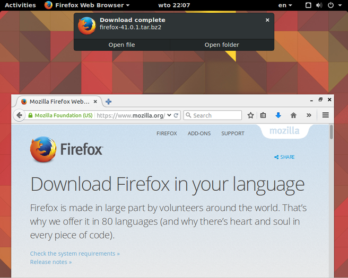This screenshot has width=348, height=278.
Task: Click the page vertical scrollbar thumb
Action: [331, 132]
